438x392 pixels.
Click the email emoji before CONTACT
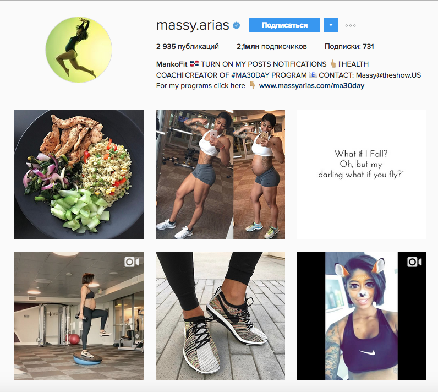point(313,75)
